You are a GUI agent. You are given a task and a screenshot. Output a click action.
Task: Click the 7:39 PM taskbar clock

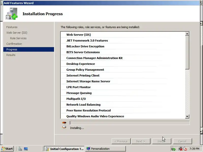(x=194, y=149)
